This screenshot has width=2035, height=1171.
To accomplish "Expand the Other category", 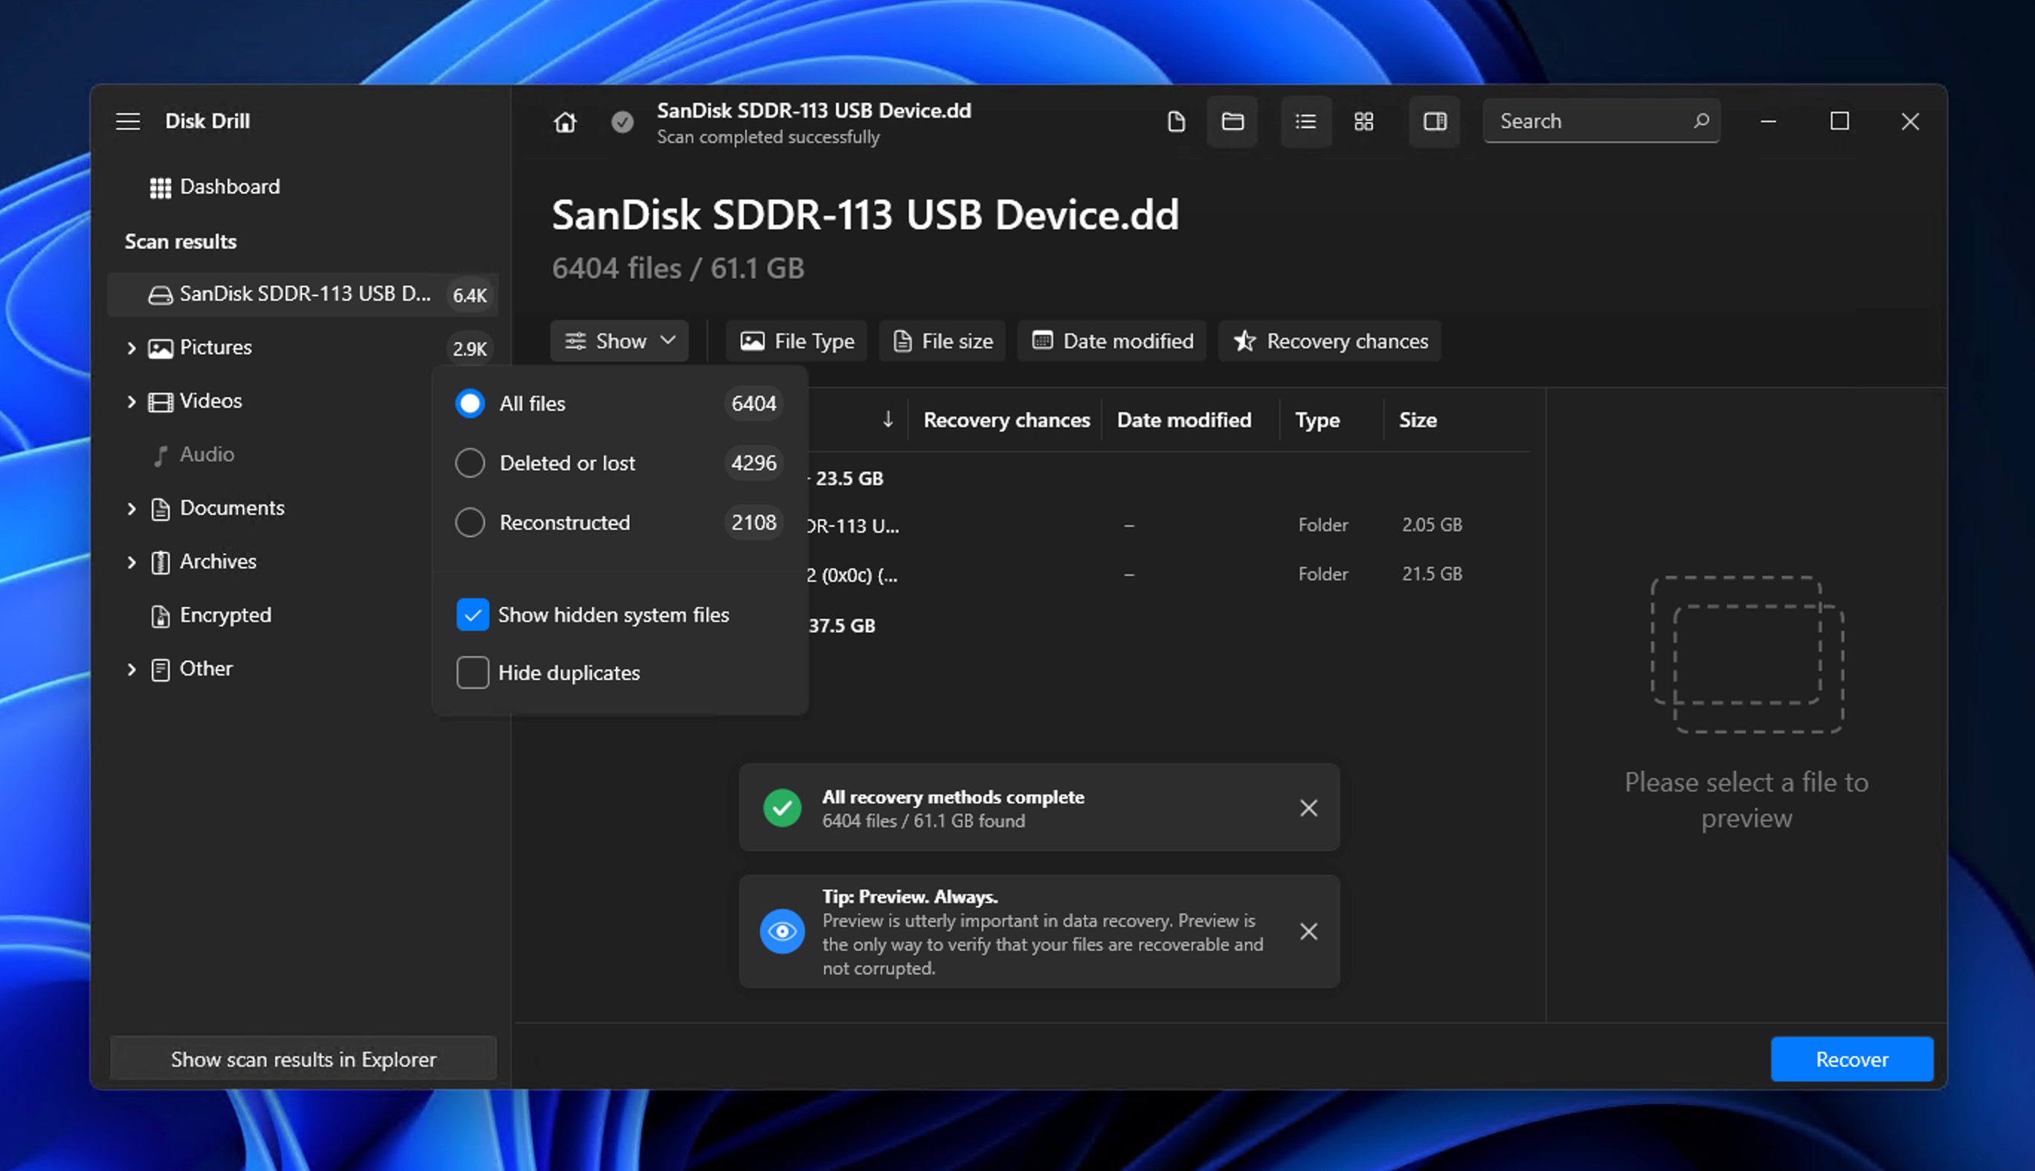I will point(131,669).
